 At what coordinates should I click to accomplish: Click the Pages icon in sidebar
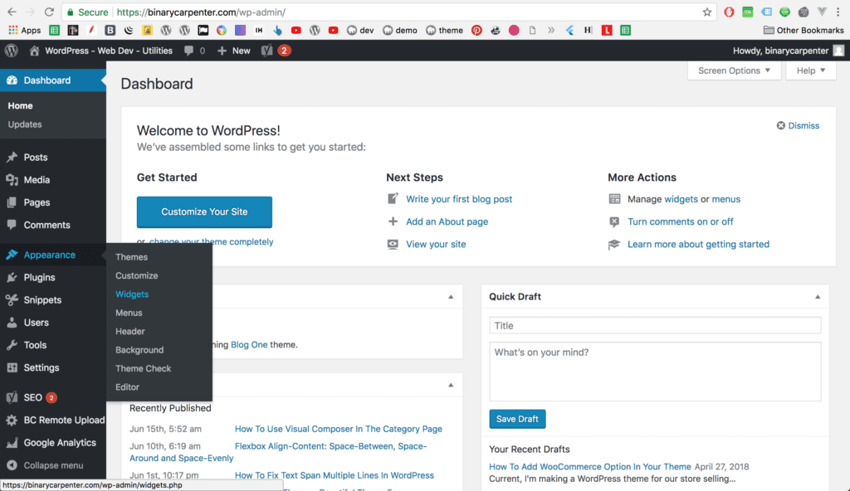[12, 202]
